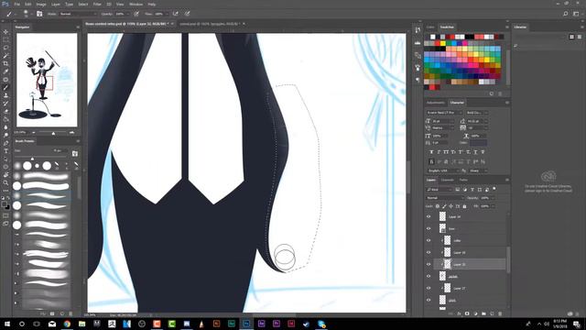This screenshot has width=586, height=330.
Task: Open the Filter menu
Action: 97,4
